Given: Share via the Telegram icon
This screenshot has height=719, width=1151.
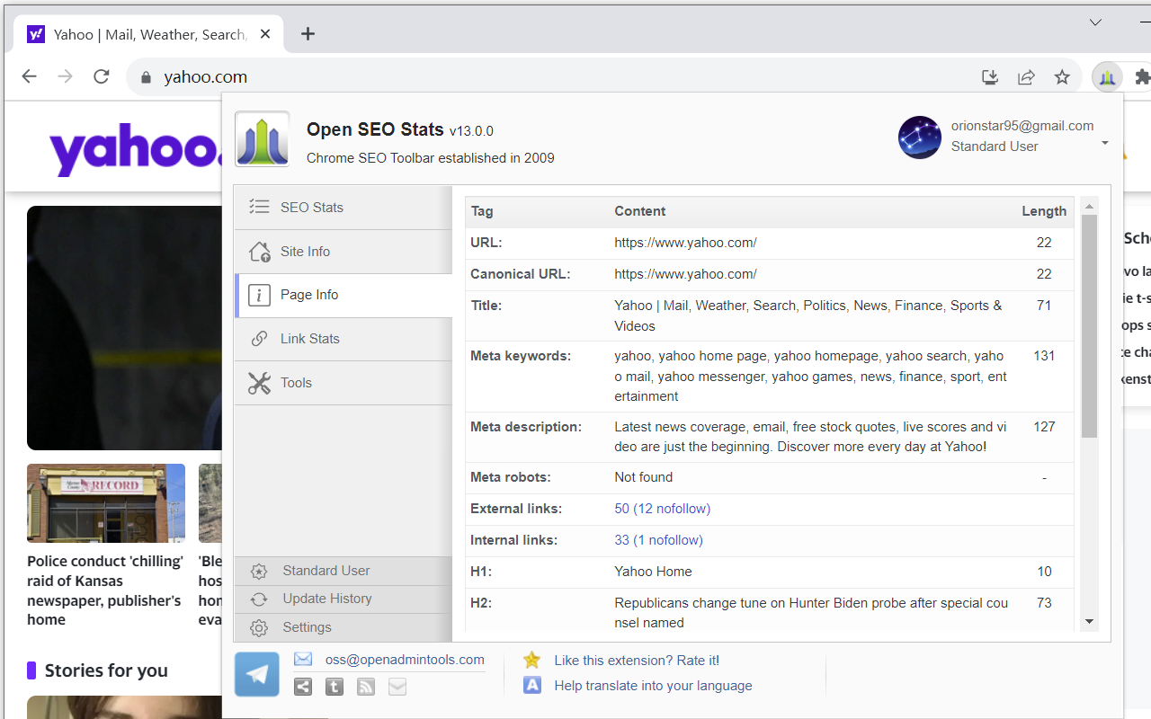Looking at the screenshot, I should click(257, 674).
